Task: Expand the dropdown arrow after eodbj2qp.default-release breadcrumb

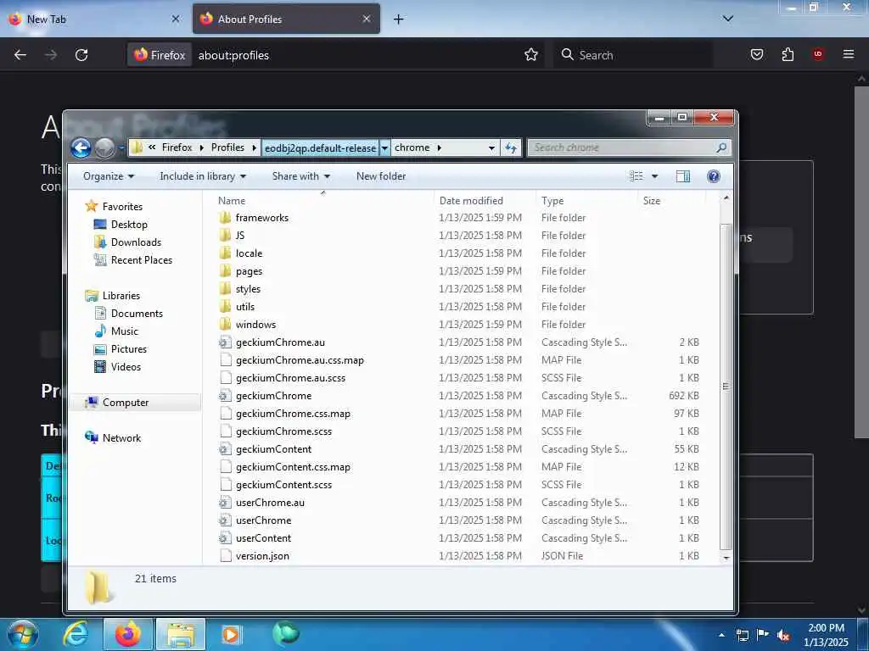Action: click(384, 147)
